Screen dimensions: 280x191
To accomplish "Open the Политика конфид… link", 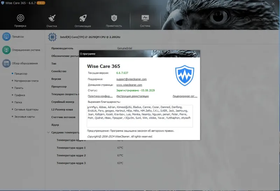I will (x=100, y=96).
